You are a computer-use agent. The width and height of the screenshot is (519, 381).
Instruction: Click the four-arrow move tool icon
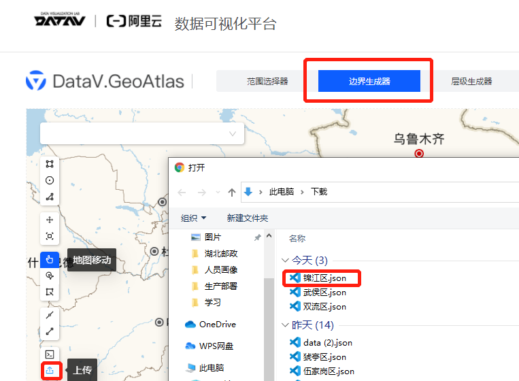point(50,220)
